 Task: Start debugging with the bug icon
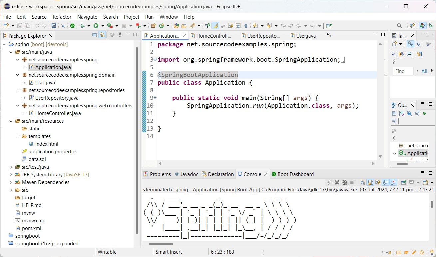pos(82,26)
